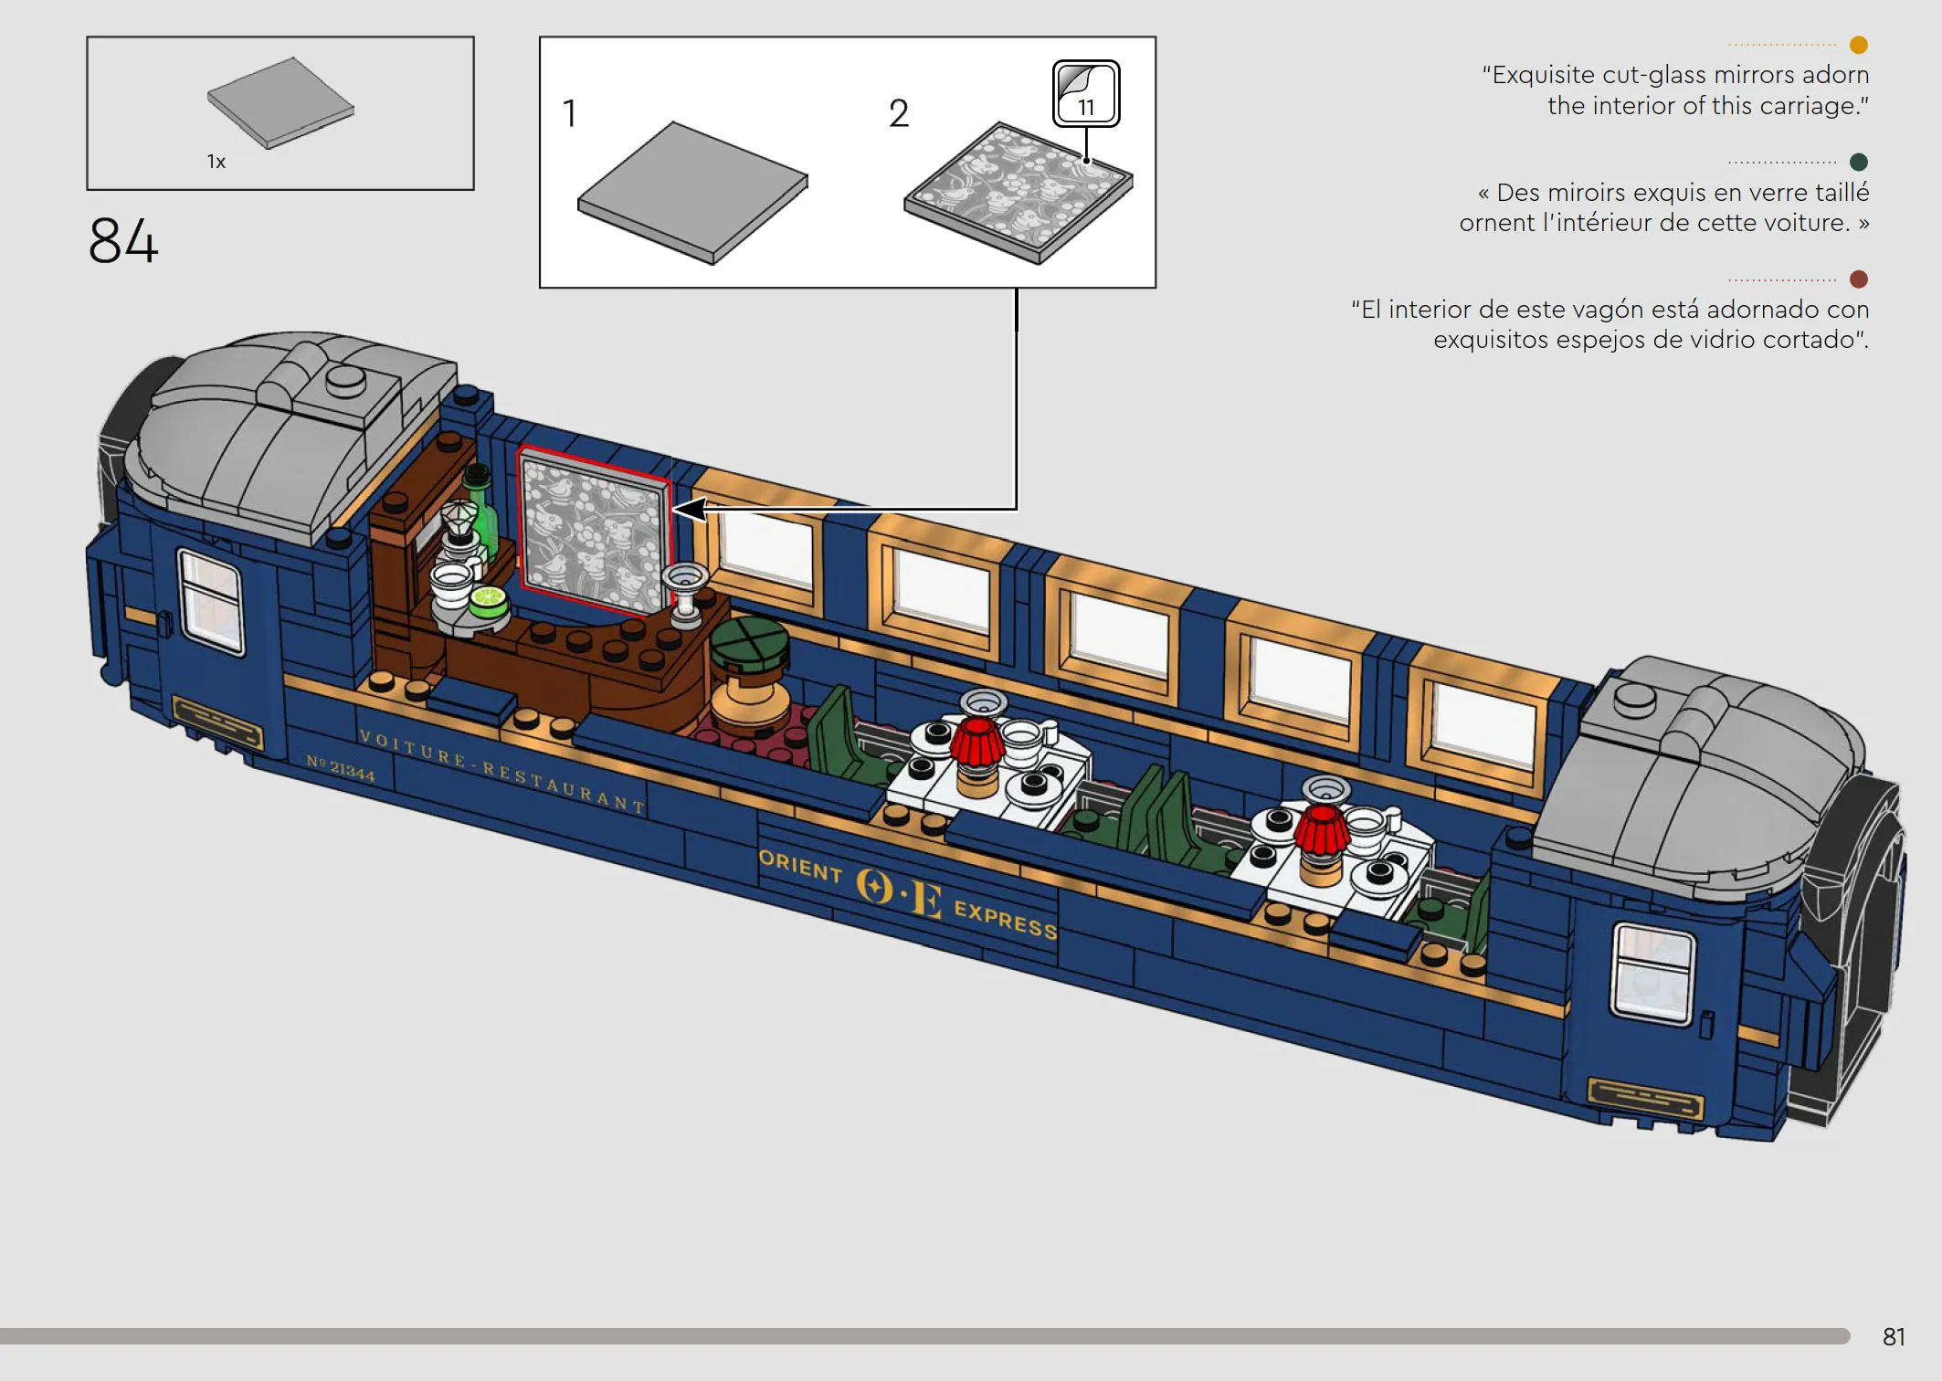
Task: Click the plain grey tile in sub-step 1
Action: point(692,193)
